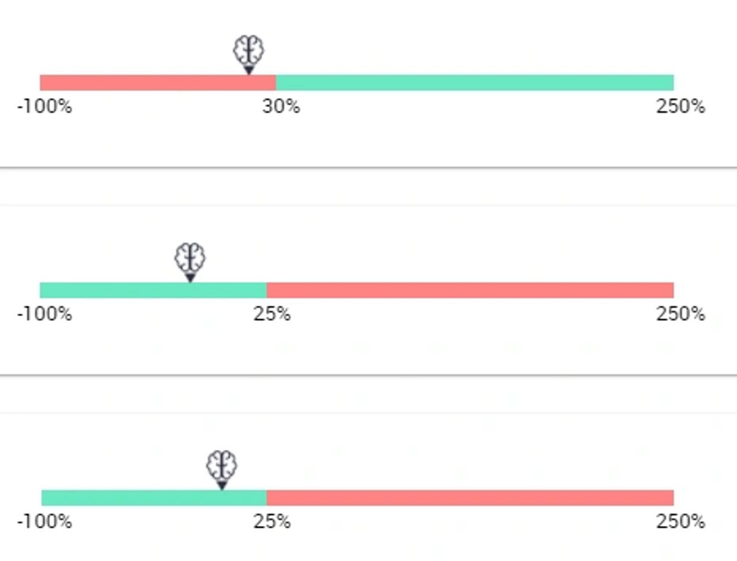Click the triangle pointer under the first bar's brain

pyautogui.click(x=249, y=70)
